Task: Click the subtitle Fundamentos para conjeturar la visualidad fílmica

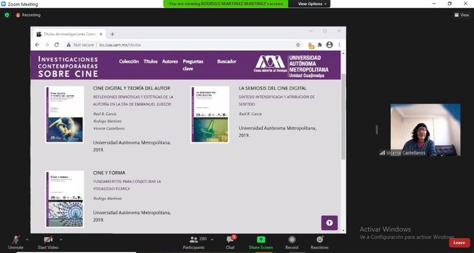Action: click(x=127, y=185)
